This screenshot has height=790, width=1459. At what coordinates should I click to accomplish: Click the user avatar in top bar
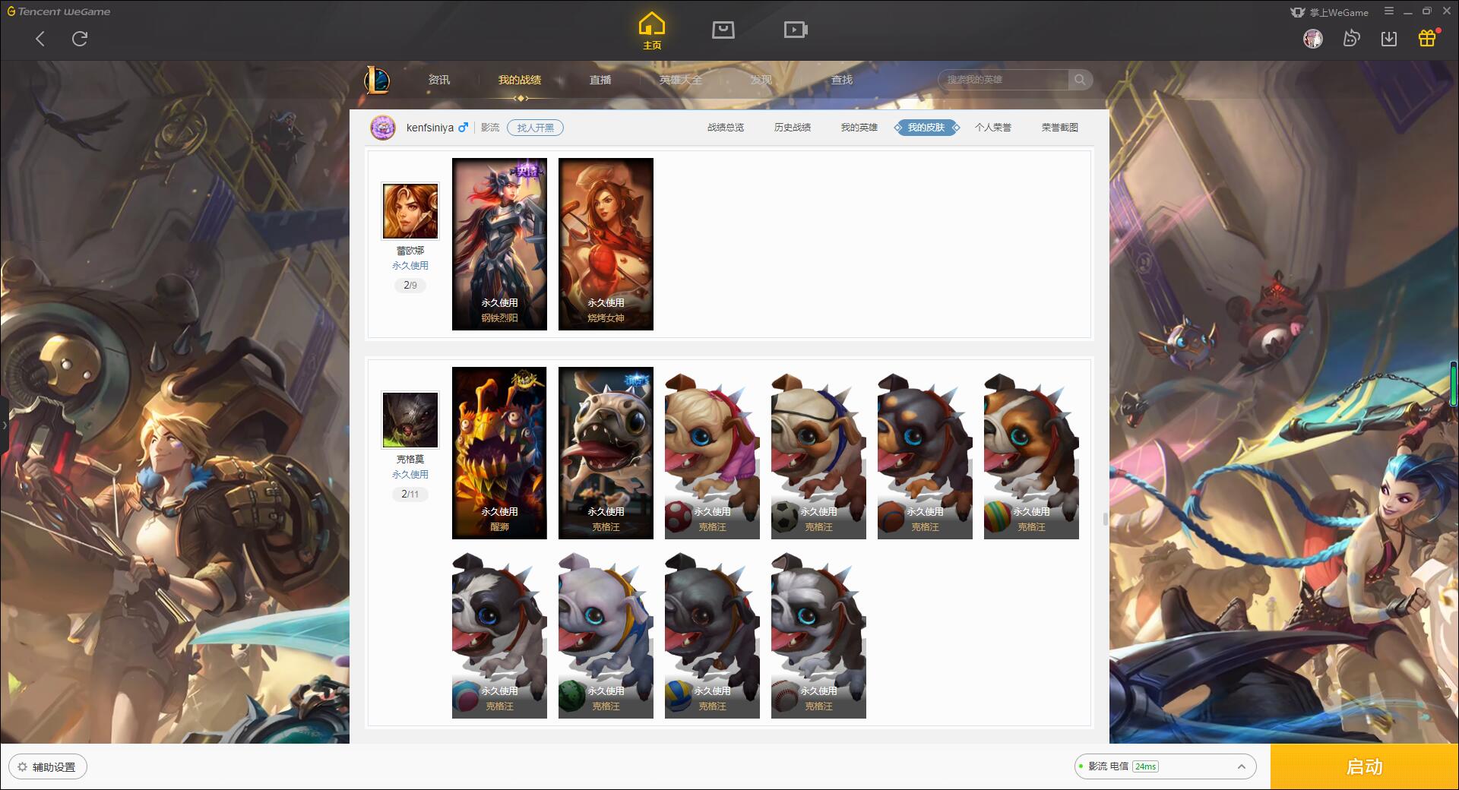[x=1312, y=39]
